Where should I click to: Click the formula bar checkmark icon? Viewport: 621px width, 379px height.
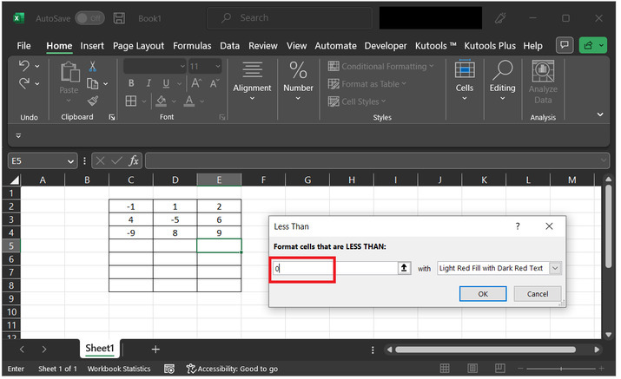(116, 160)
